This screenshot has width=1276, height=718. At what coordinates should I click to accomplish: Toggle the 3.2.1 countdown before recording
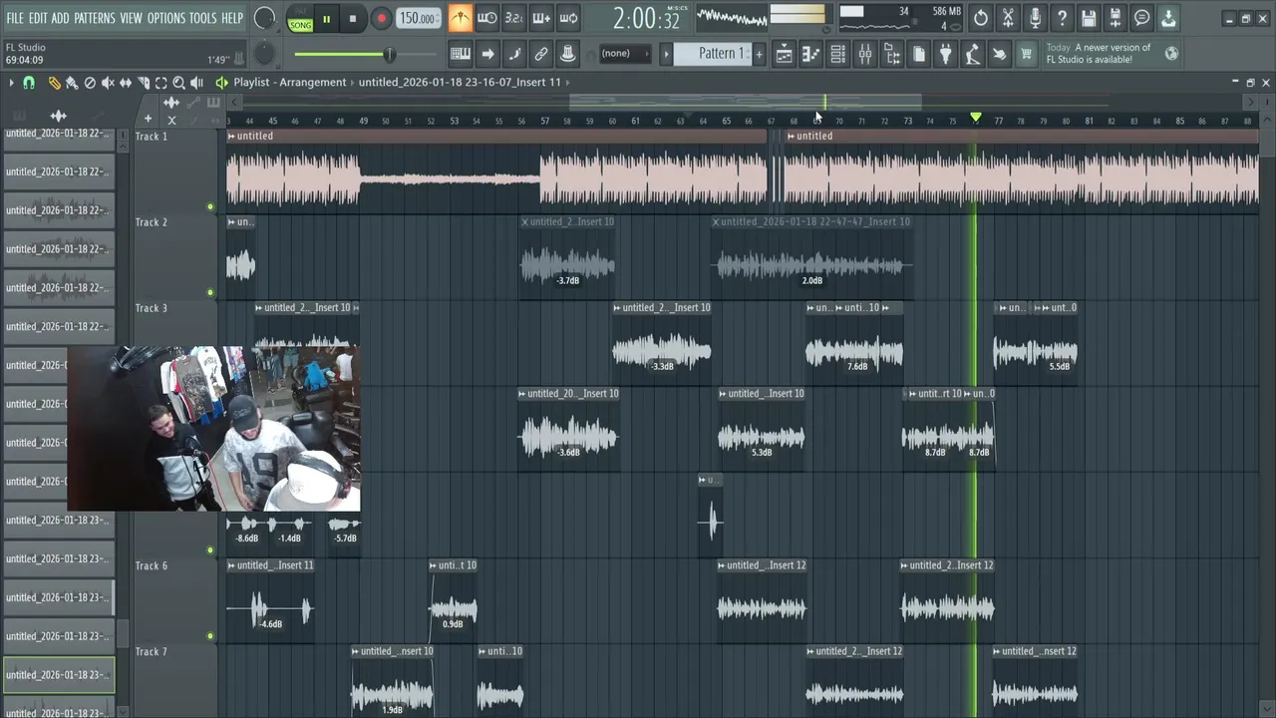(x=514, y=18)
